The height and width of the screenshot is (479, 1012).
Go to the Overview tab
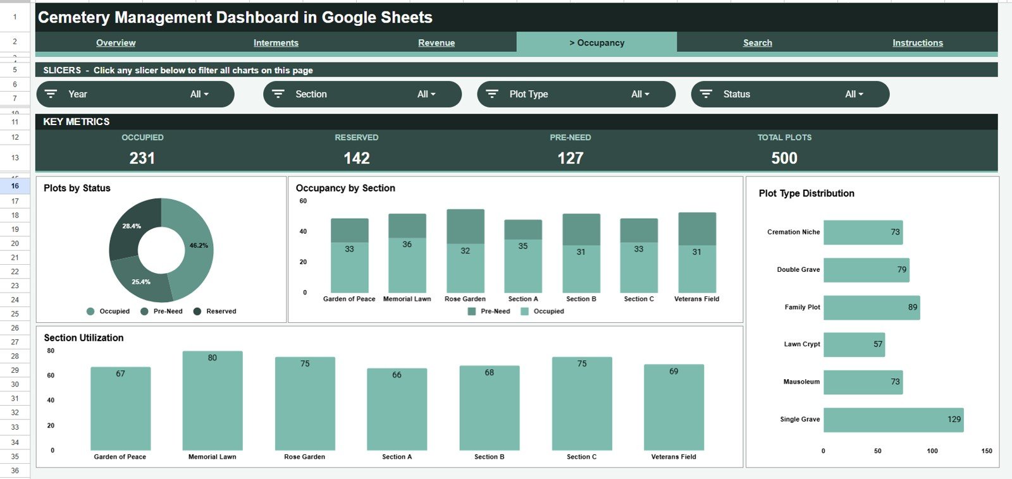[x=116, y=42]
